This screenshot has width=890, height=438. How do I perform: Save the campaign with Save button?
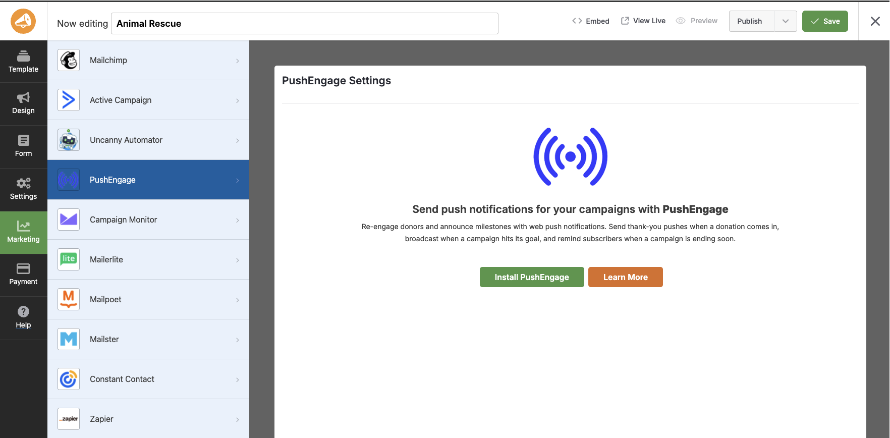(x=825, y=21)
